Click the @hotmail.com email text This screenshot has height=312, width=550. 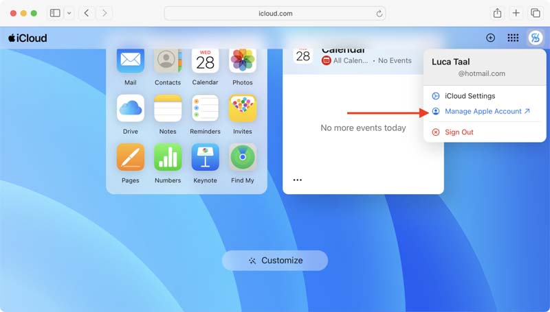tap(482, 74)
